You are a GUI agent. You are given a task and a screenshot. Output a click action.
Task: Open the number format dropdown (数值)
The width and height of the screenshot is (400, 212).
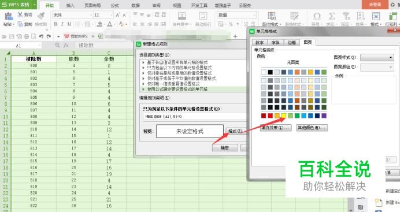coord(254,15)
